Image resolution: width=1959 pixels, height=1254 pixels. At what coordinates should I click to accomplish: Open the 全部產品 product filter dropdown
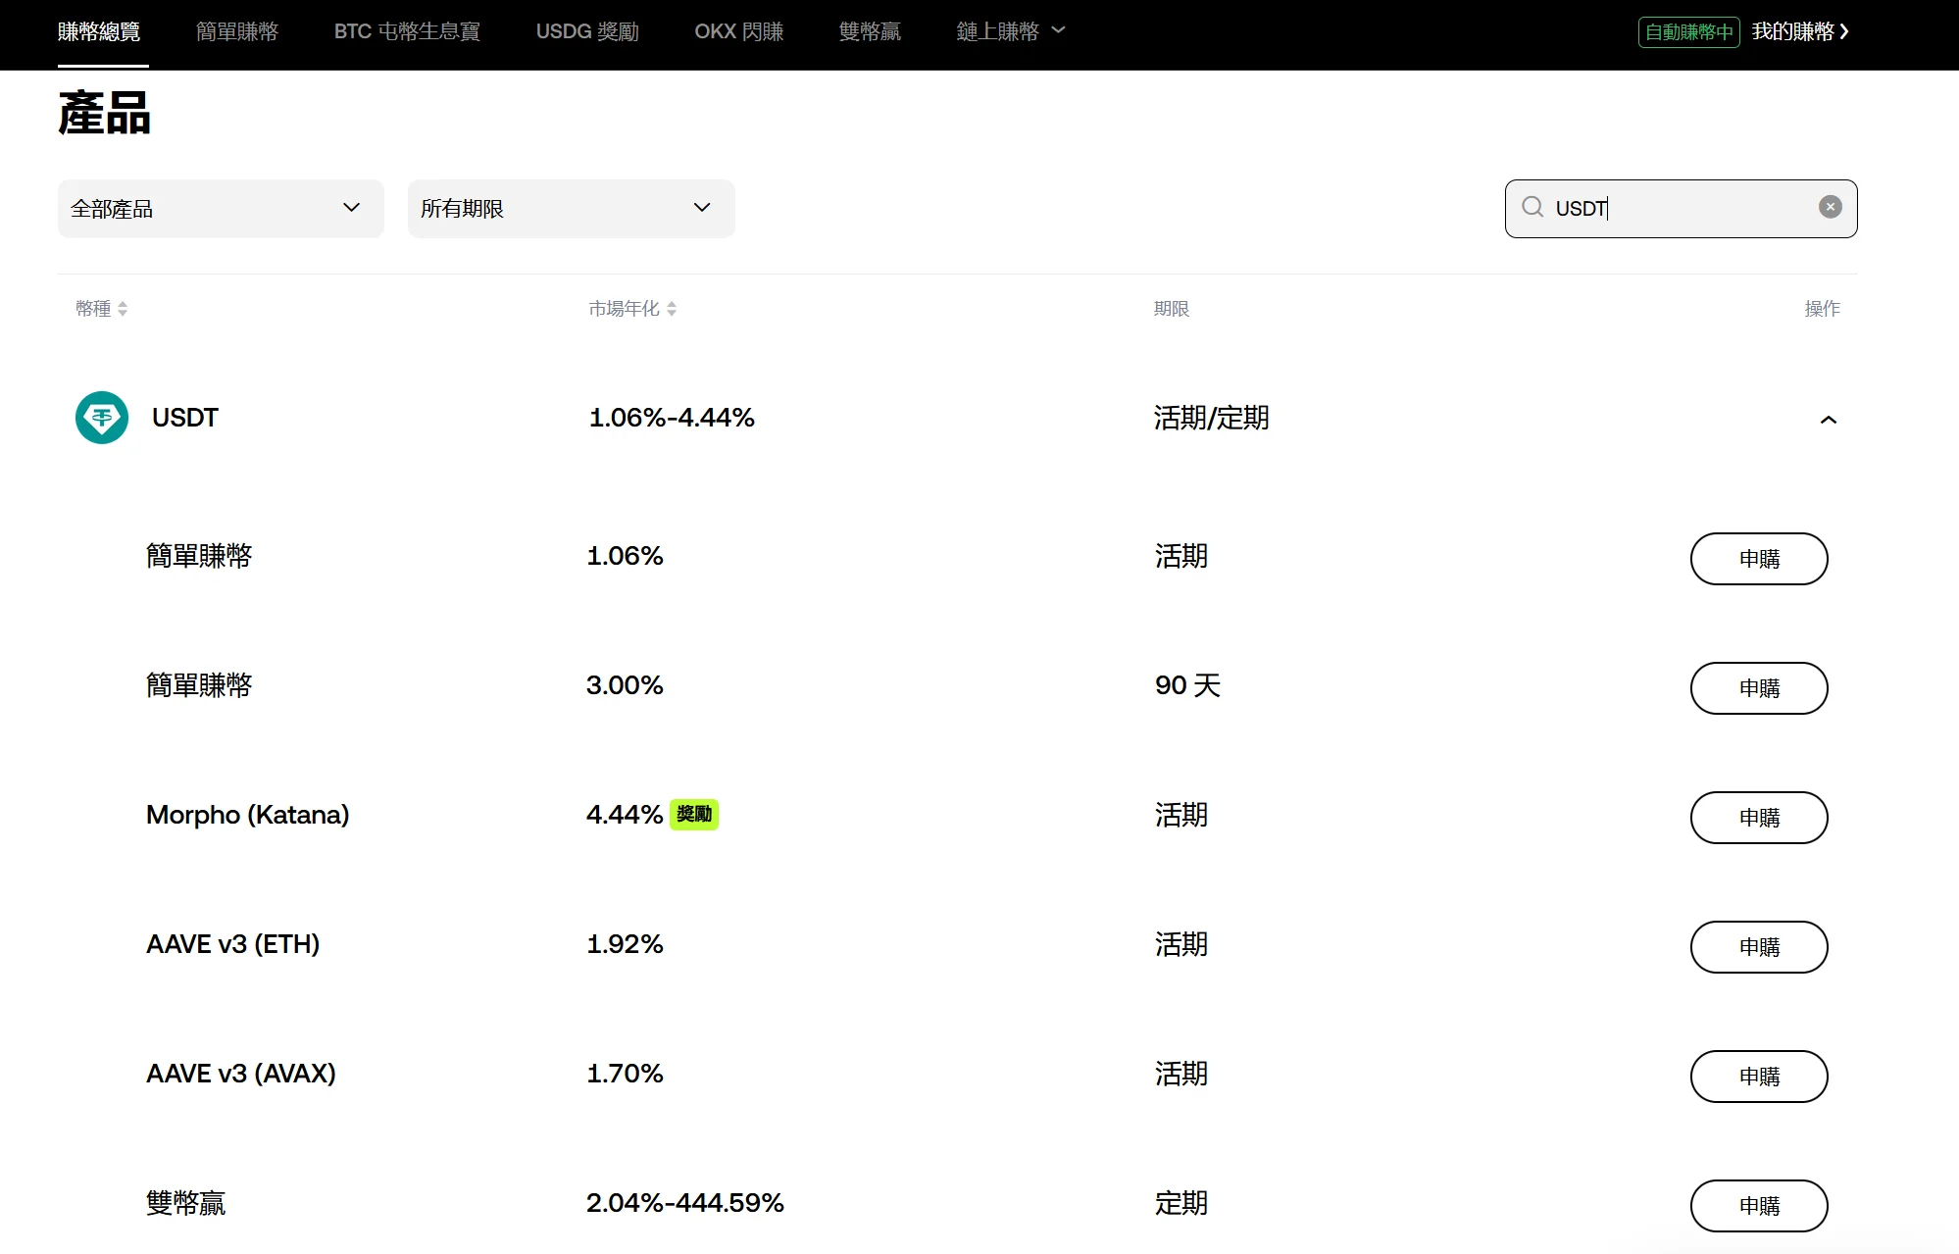click(x=221, y=208)
